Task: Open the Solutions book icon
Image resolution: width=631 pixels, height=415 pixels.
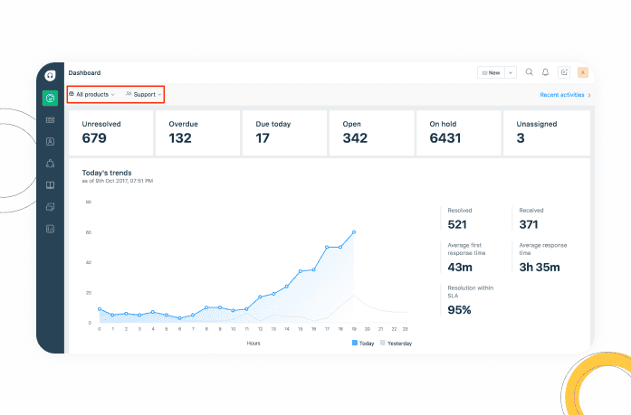Action: point(50,185)
